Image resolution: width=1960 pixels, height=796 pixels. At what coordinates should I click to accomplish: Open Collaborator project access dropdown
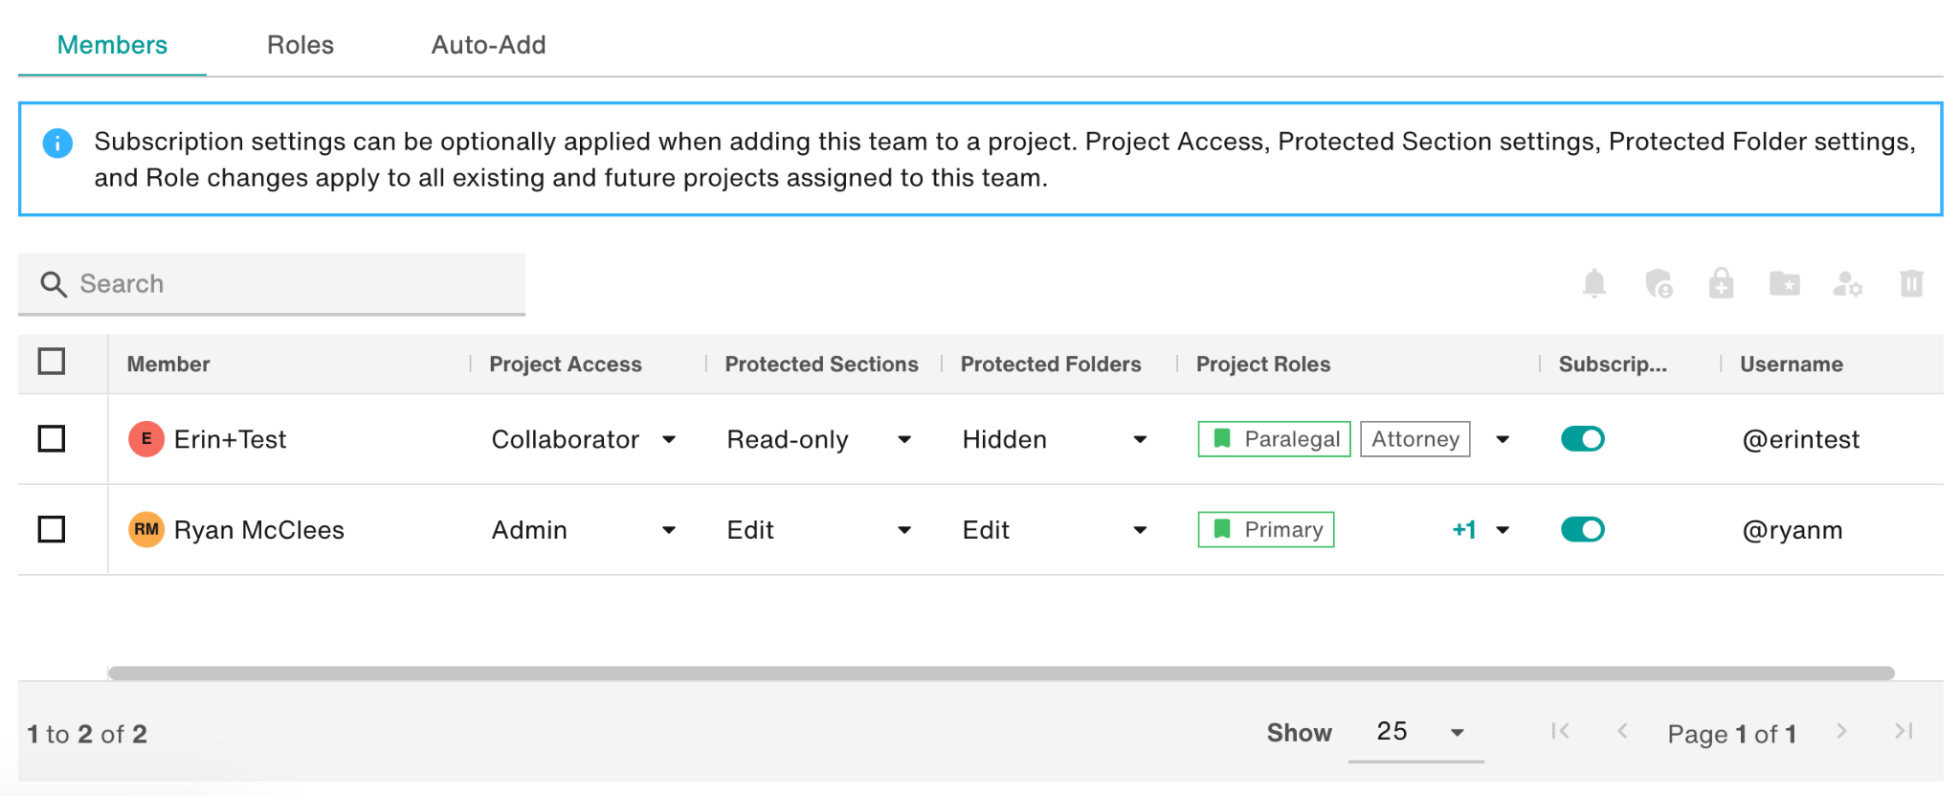coord(585,439)
